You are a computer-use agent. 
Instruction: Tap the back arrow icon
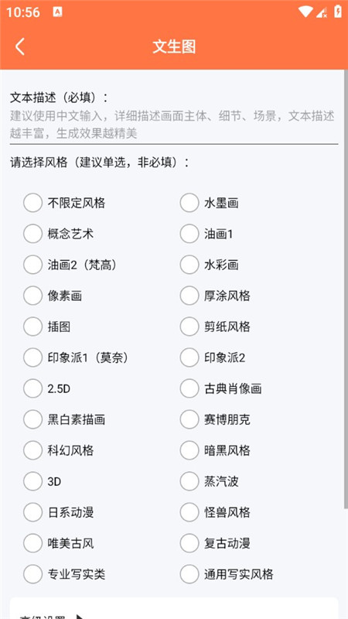tap(20, 47)
